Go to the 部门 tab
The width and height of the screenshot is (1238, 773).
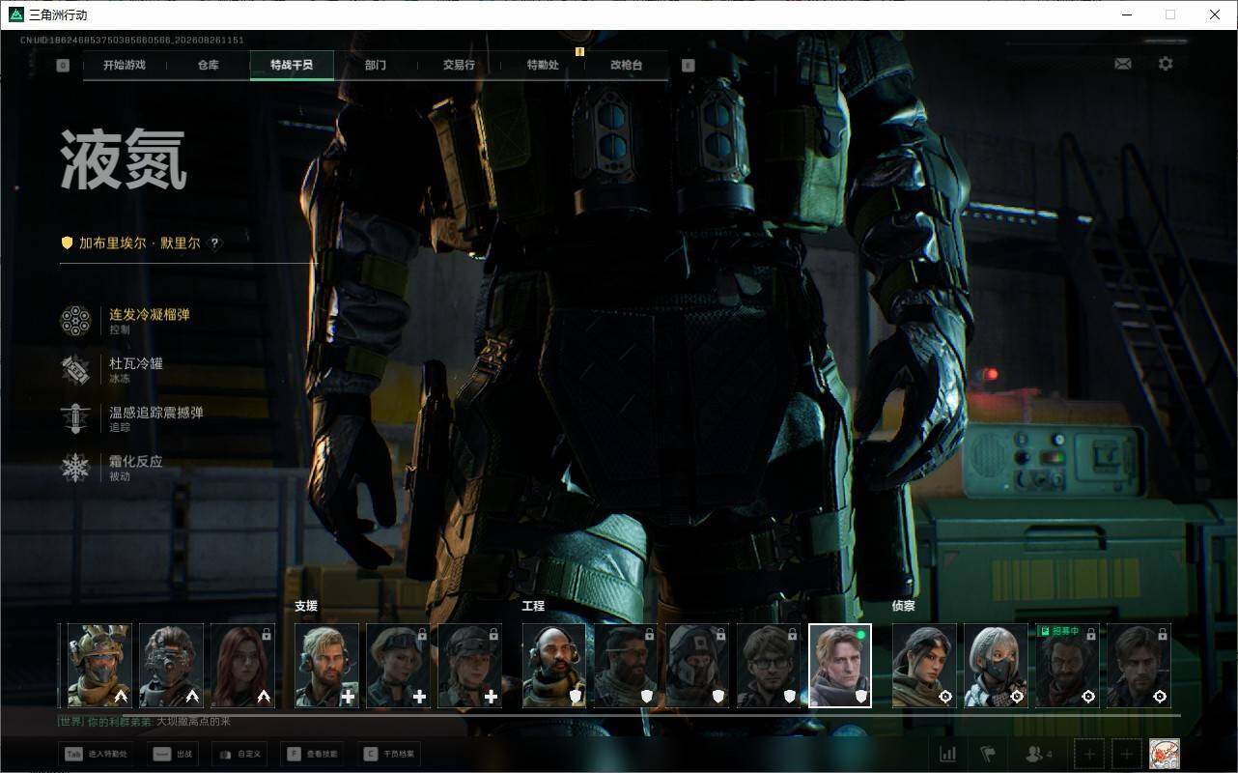point(376,66)
